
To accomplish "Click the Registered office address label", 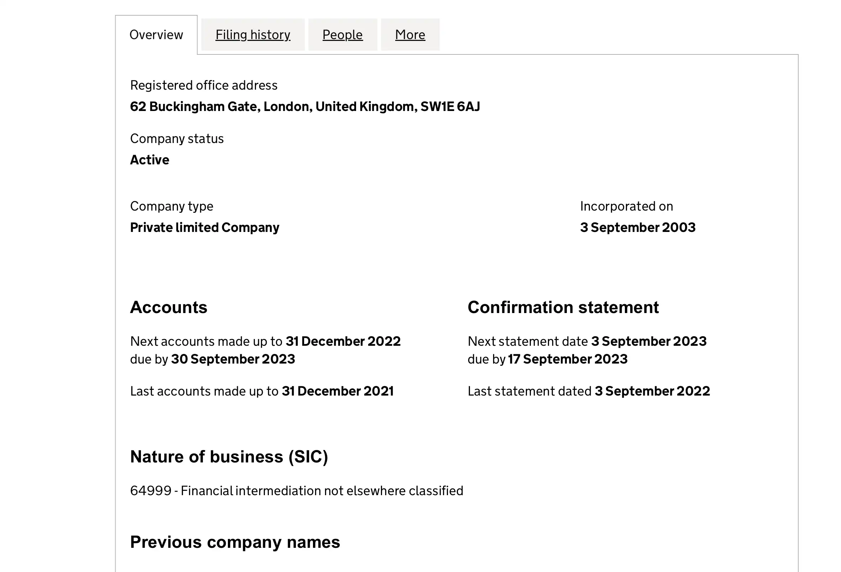I will 204,85.
